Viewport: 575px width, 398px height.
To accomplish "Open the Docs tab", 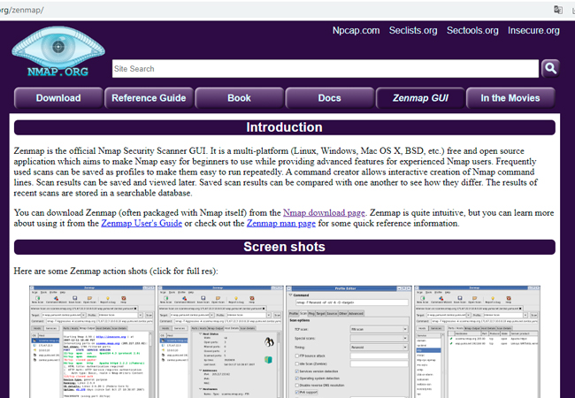I will (x=329, y=98).
